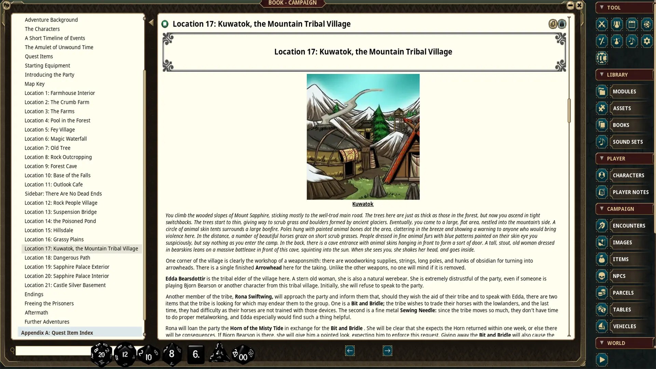
Task: Collapse the CAMPAIGN section
Action: [x=601, y=209]
